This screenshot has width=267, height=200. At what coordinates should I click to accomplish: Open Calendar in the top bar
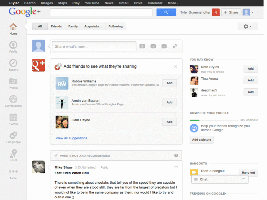[155, 3]
